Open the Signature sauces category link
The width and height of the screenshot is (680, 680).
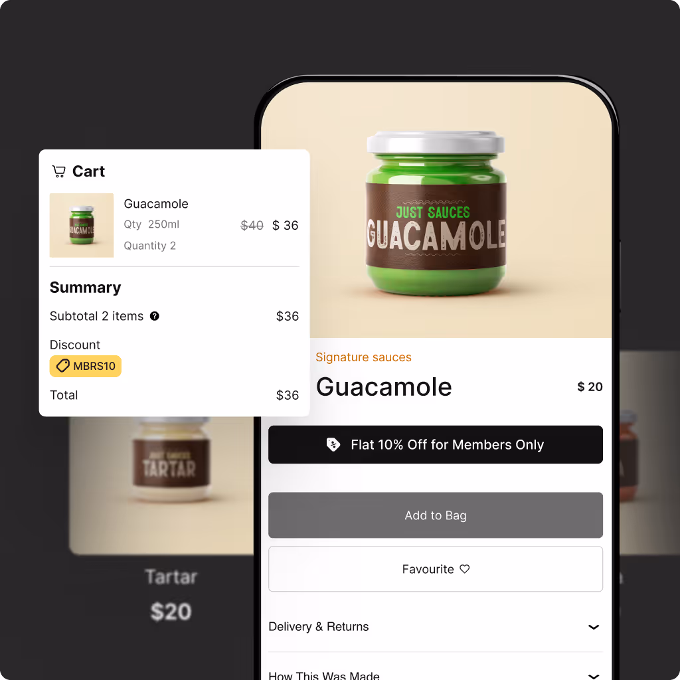[363, 357]
